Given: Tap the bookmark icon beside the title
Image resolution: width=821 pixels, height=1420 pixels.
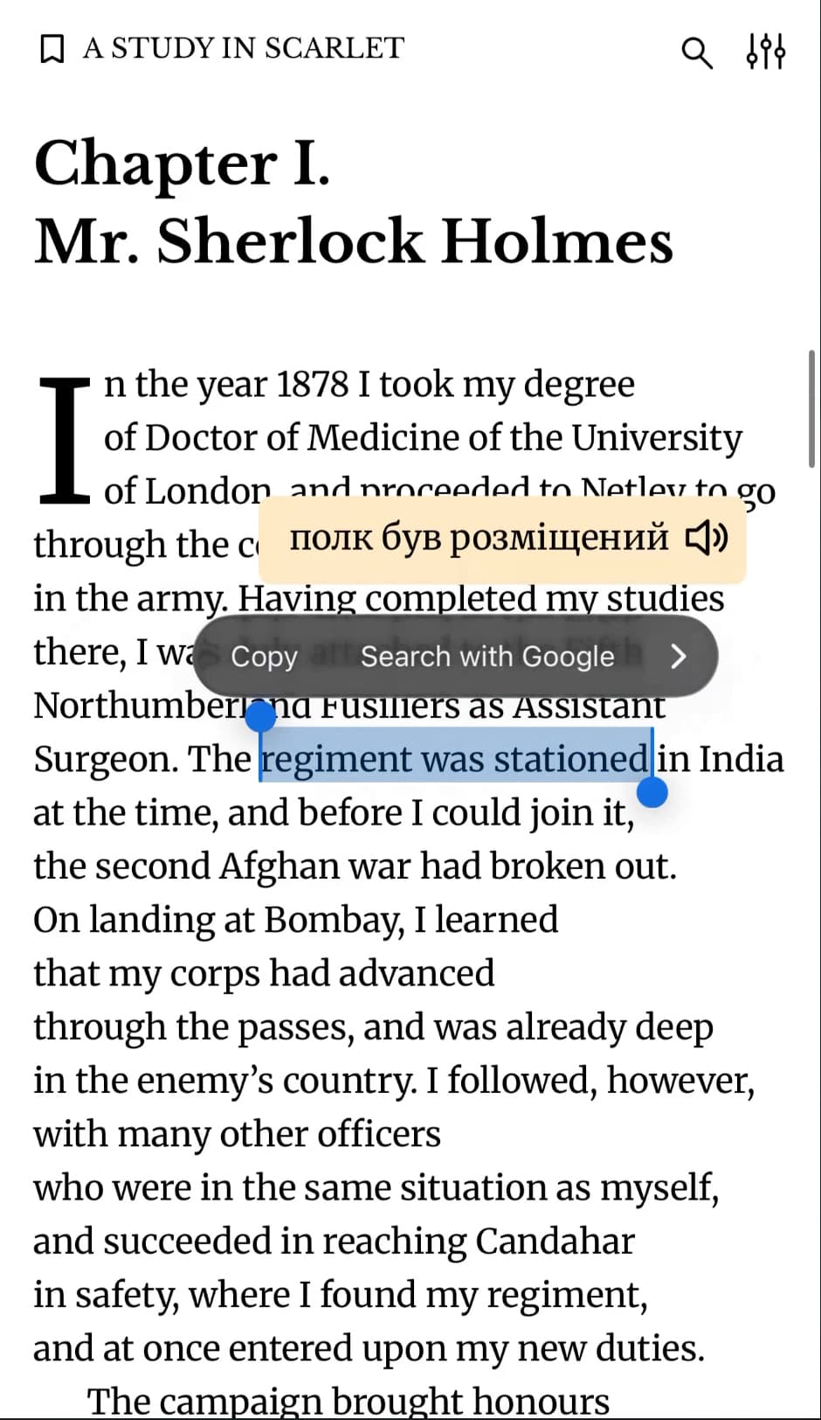Looking at the screenshot, I should pos(52,49).
